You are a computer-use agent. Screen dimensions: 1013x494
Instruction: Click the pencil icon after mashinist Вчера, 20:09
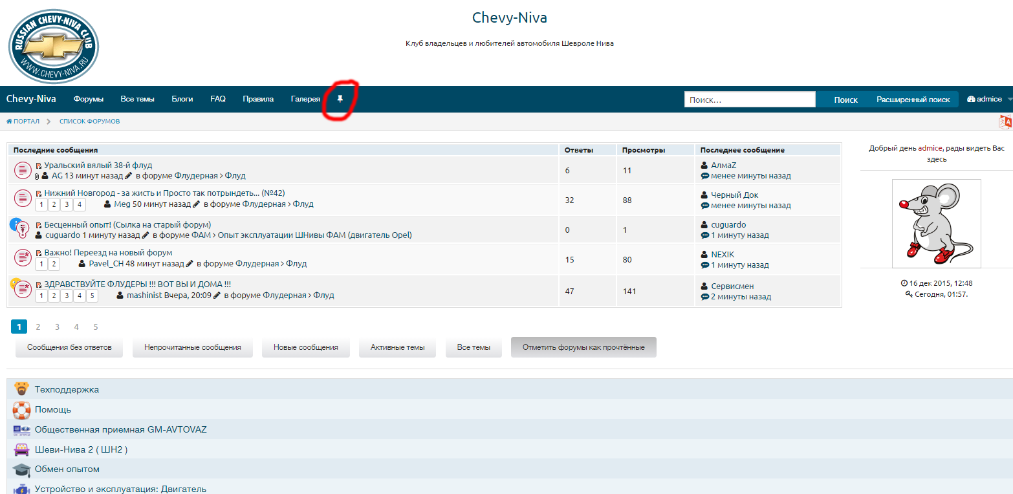tap(217, 295)
